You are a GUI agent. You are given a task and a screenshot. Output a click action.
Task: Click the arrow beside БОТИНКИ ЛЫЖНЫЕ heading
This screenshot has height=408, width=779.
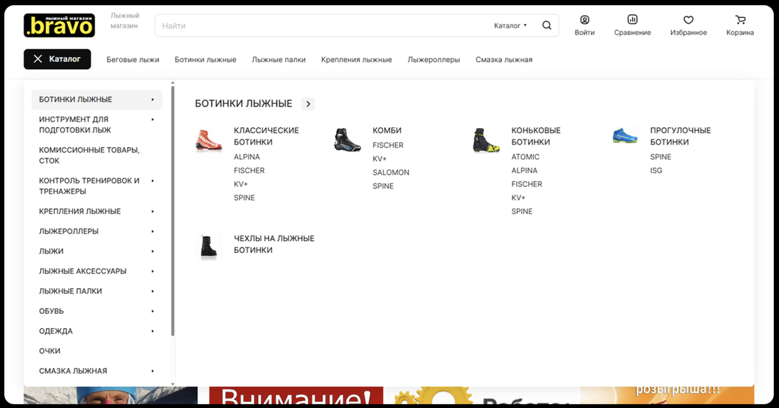308,104
